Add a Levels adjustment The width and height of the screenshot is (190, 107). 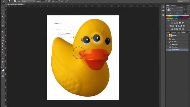(x=175, y=23)
